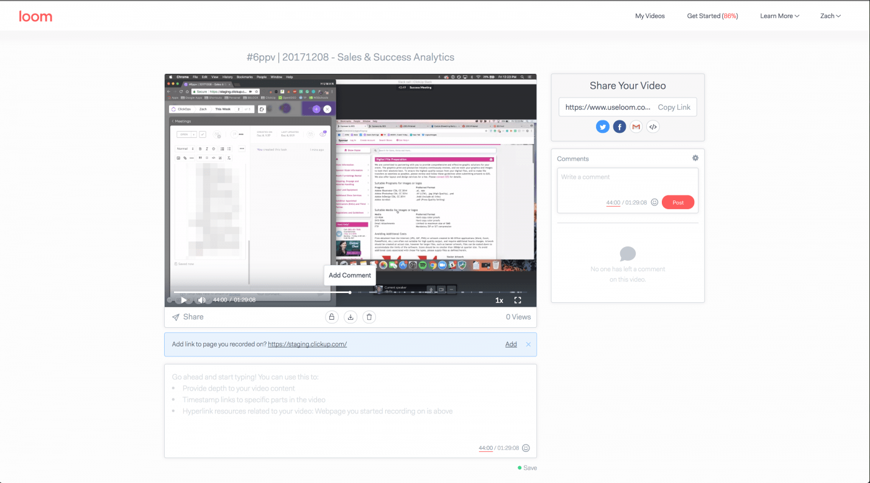The height and width of the screenshot is (483, 870).
Task: Insert 44:00 timestamp in the description box
Action: tap(485, 448)
